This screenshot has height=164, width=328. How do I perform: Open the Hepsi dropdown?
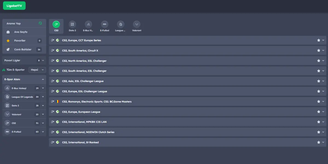click(37, 70)
